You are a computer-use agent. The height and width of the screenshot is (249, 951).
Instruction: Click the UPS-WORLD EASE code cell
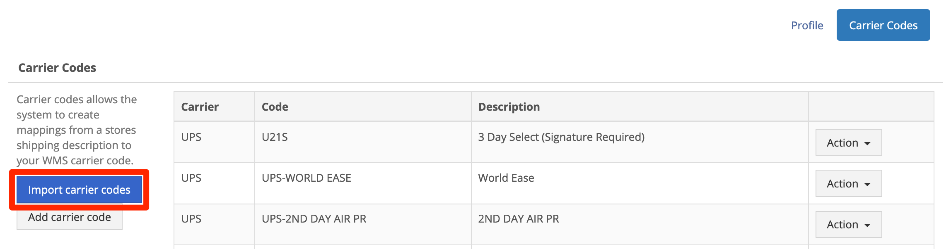tap(363, 183)
